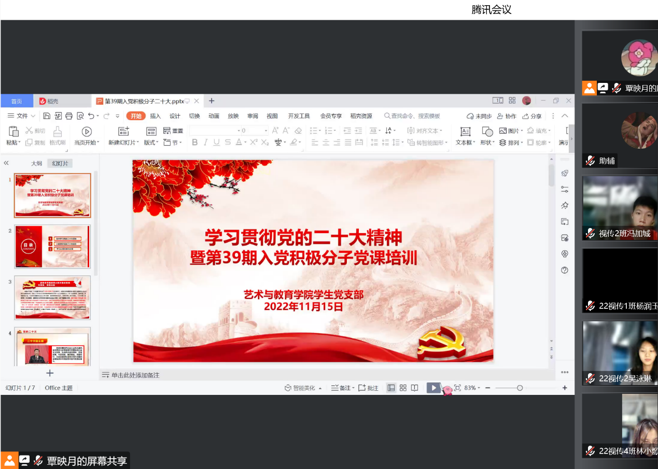Click the save icon in quick access toolbar
658x469 pixels.
(x=47, y=116)
